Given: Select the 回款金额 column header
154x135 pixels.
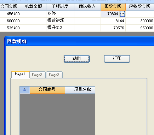Looking at the screenshot, I should pos(113,7).
